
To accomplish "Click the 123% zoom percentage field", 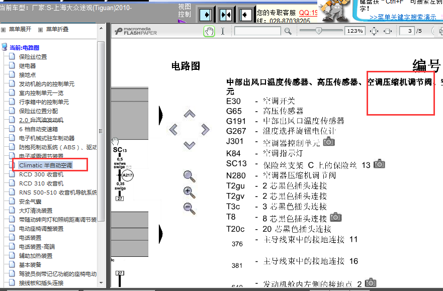I will (355, 31).
